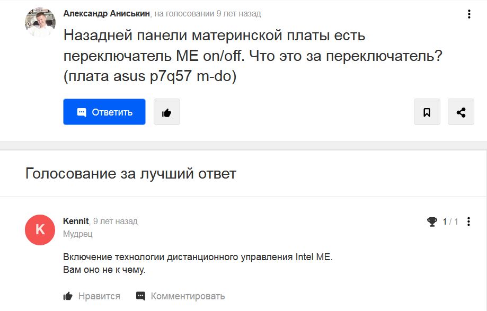
Task: Bookmark the question
Action: pyautogui.click(x=427, y=112)
